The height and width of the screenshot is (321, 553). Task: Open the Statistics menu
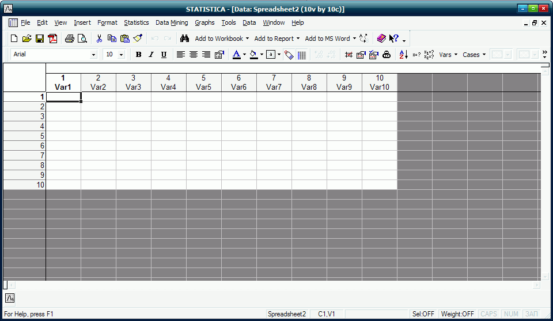click(136, 22)
